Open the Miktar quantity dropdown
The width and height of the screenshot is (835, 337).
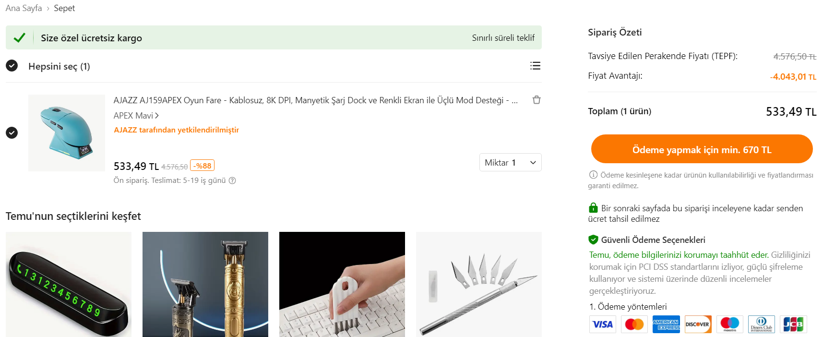click(x=511, y=162)
